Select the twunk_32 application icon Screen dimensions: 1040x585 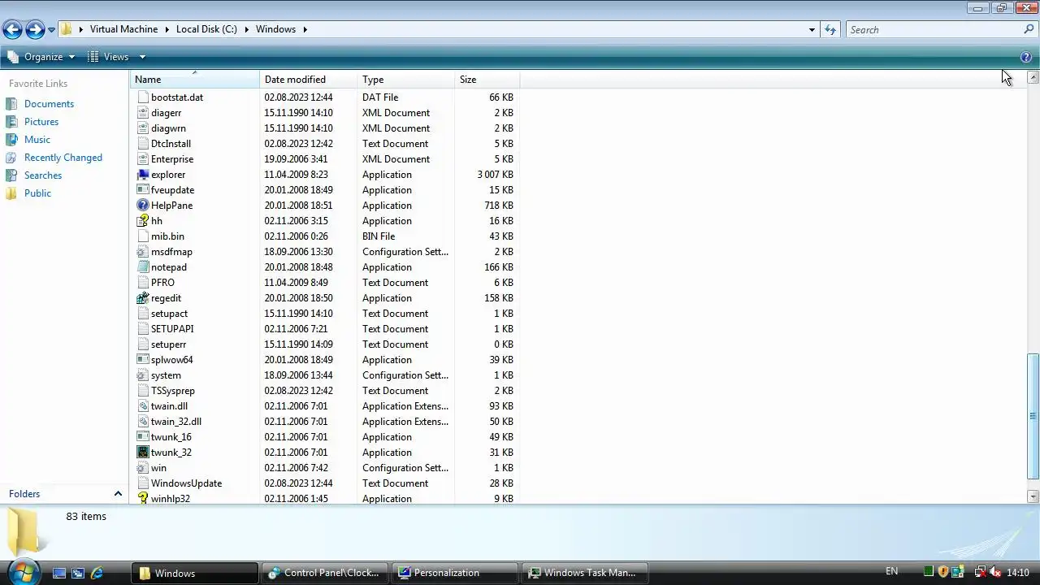point(143,453)
